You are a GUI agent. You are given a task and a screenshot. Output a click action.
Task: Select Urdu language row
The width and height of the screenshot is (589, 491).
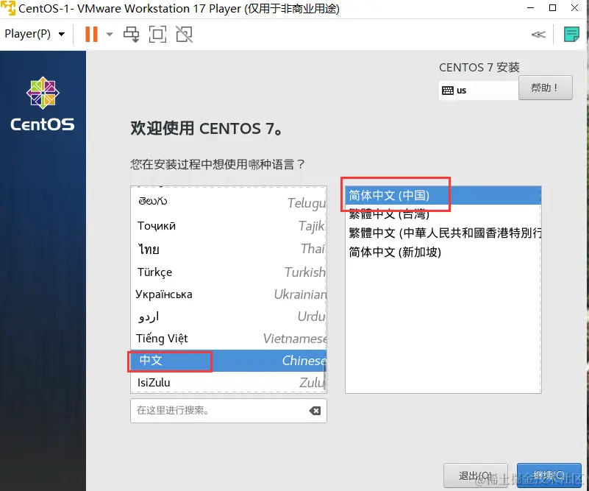coord(229,317)
